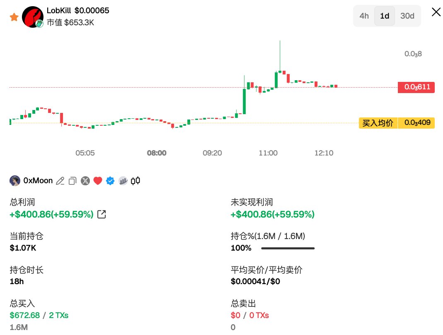
Task: Click the total profit value +$400.86(+59.59%)
Action: [51, 215]
